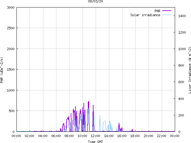Click the date title 09/03/20
The width and height of the screenshot is (191, 143).
click(95, 2)
